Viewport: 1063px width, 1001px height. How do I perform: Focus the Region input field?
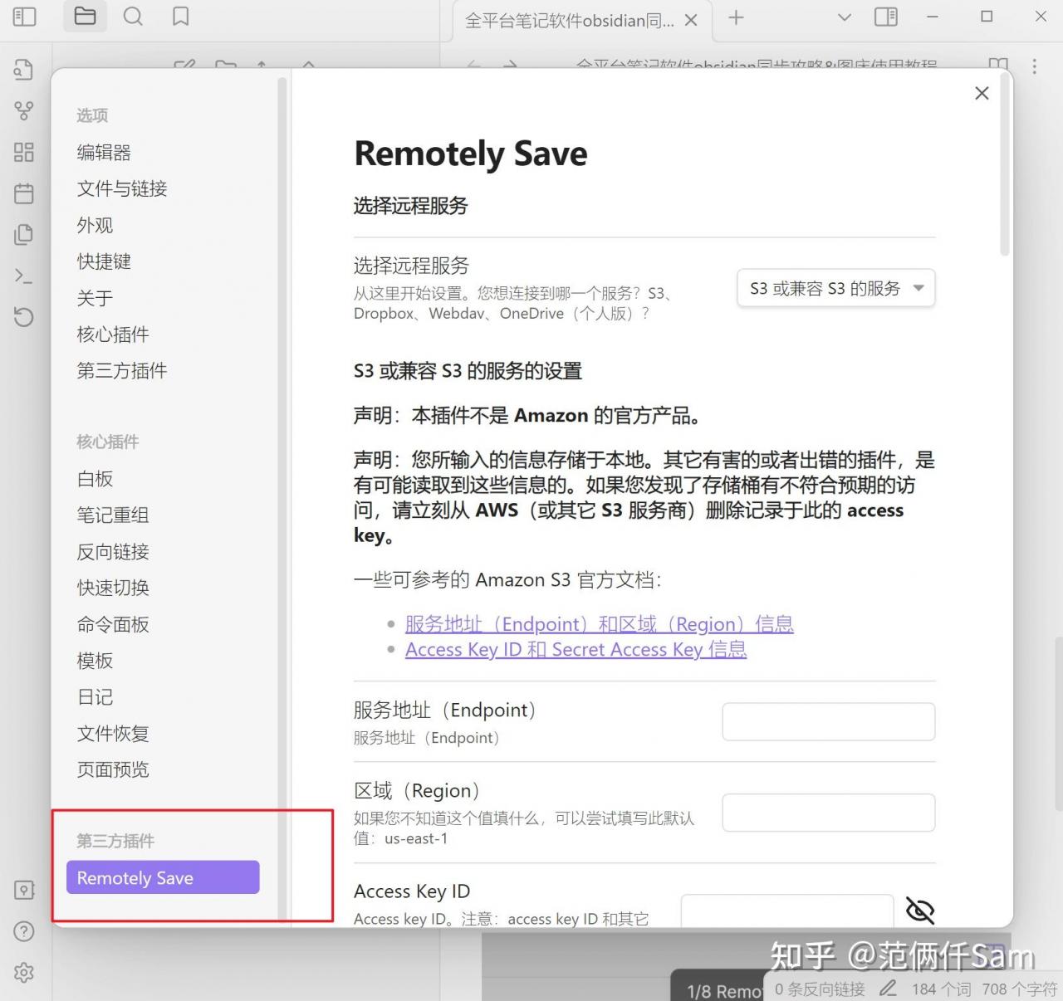pos(829,813)
